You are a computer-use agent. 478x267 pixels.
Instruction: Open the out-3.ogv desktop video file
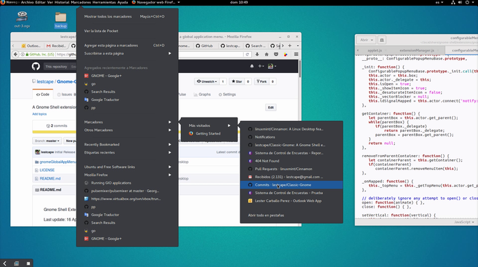22,19
